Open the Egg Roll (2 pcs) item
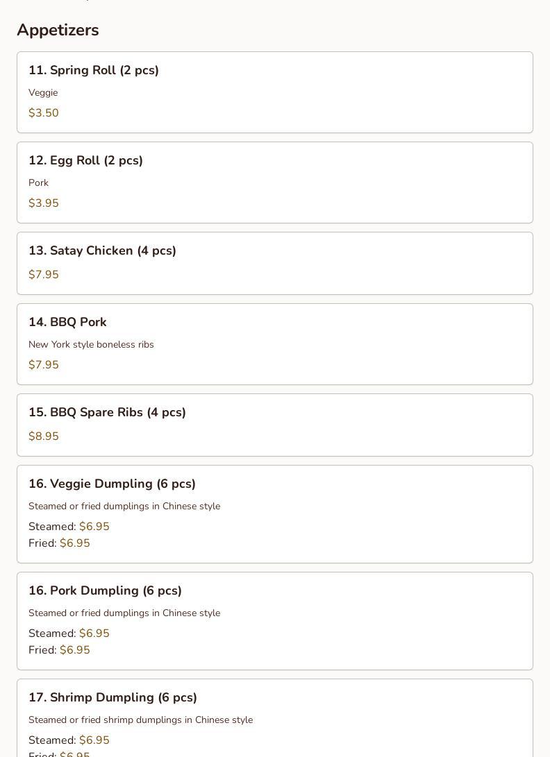 tap(275, 182)
